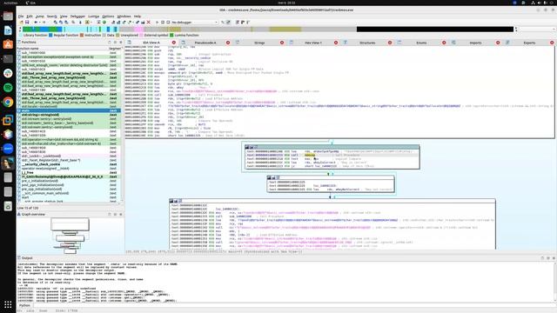Open the Edit menu
Viewport: 557px width, 313px height.
coord(30,17)
